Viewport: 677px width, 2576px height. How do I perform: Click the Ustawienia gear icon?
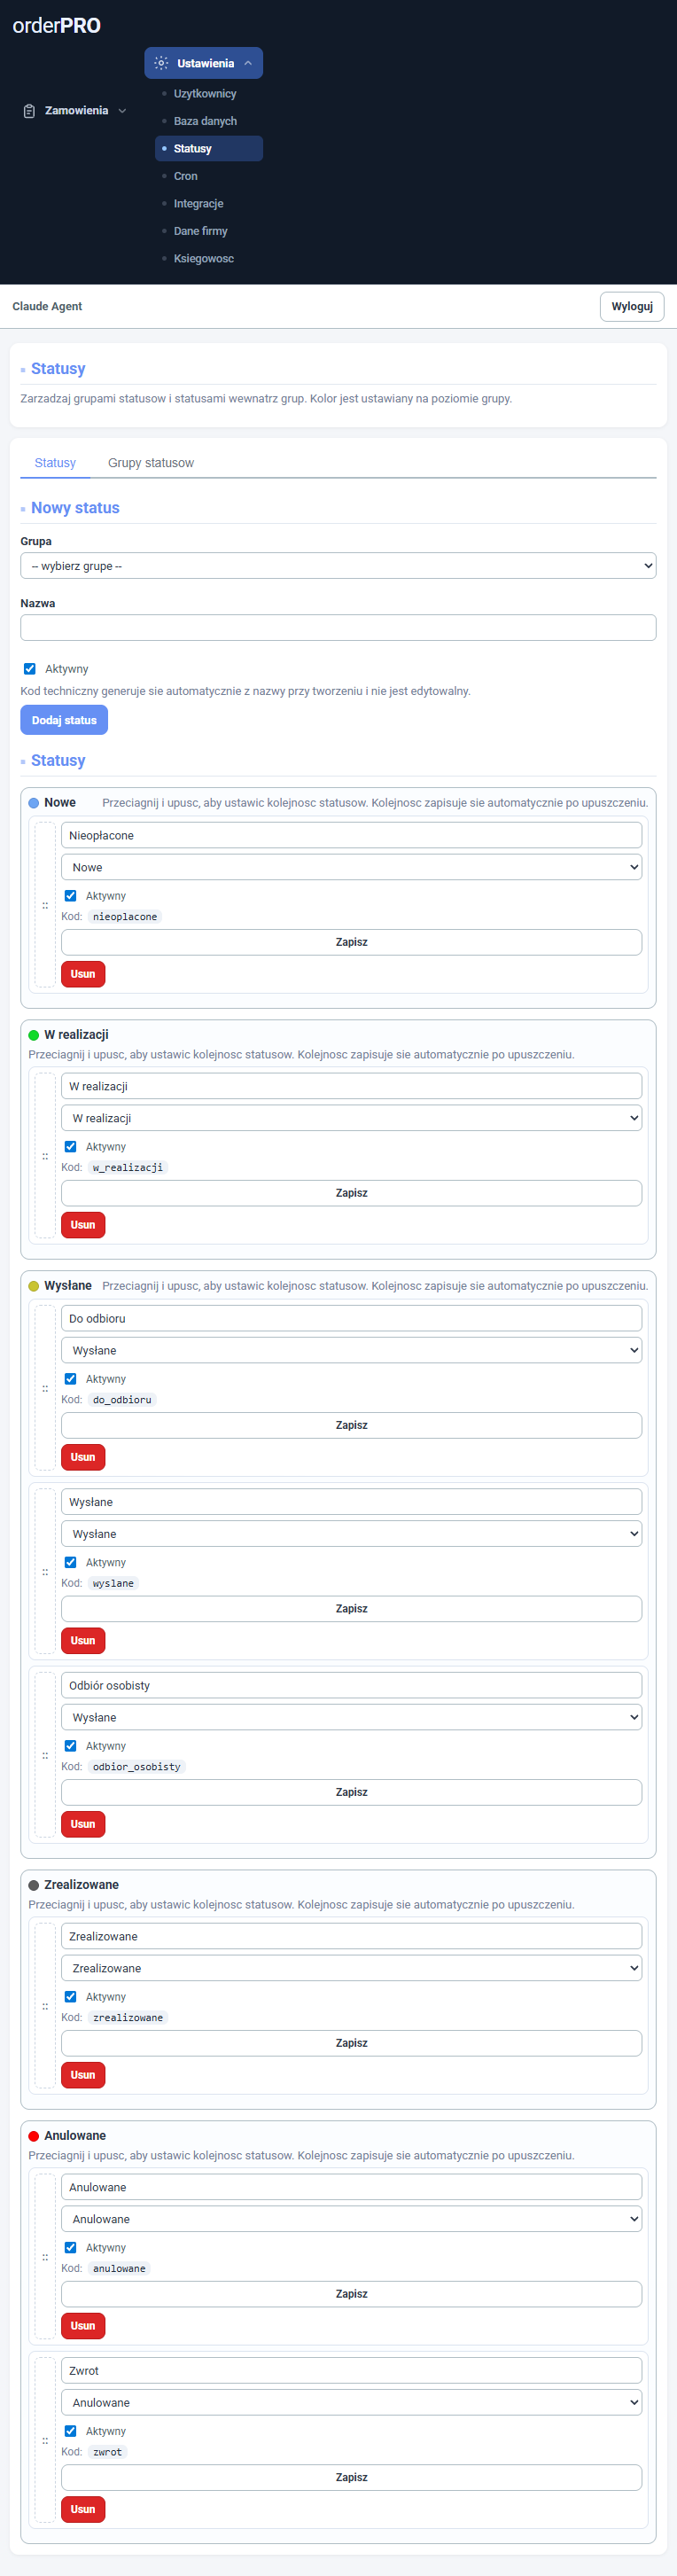coord(161,63)
